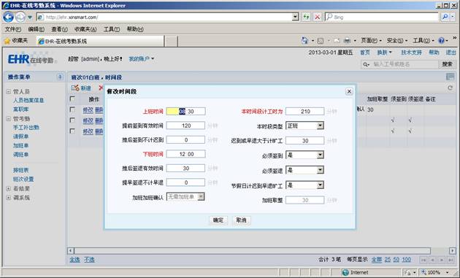Open the 查看(V) menu

(x=59, y=29)
